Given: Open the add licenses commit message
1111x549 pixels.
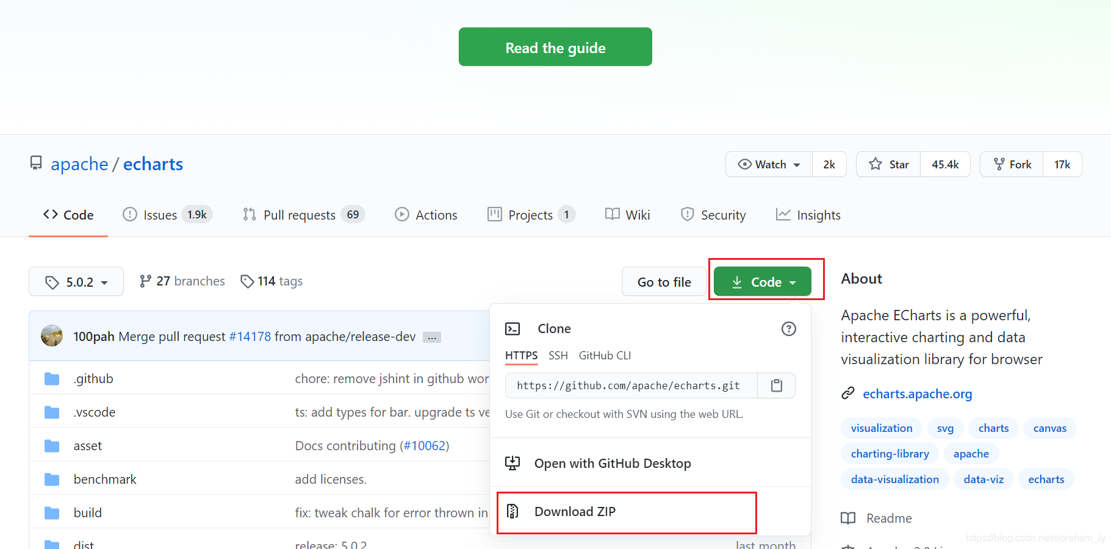Looking at the screenshot, I should [x=331, y=479].
